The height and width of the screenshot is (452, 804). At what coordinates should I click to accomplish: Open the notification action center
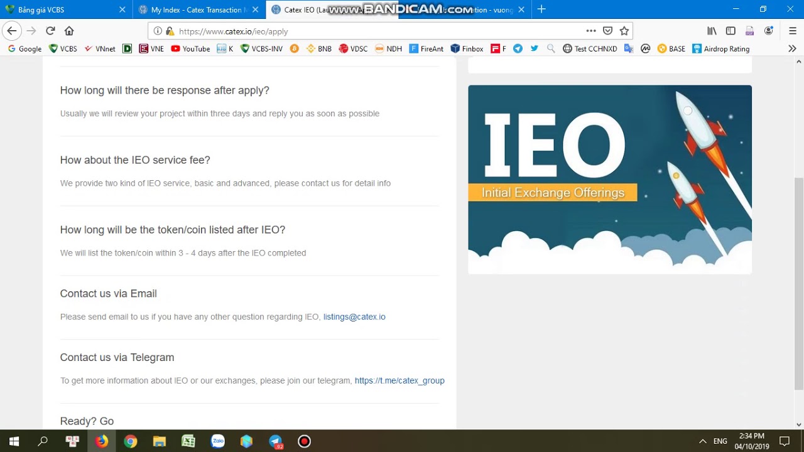[x=784, y=441]
